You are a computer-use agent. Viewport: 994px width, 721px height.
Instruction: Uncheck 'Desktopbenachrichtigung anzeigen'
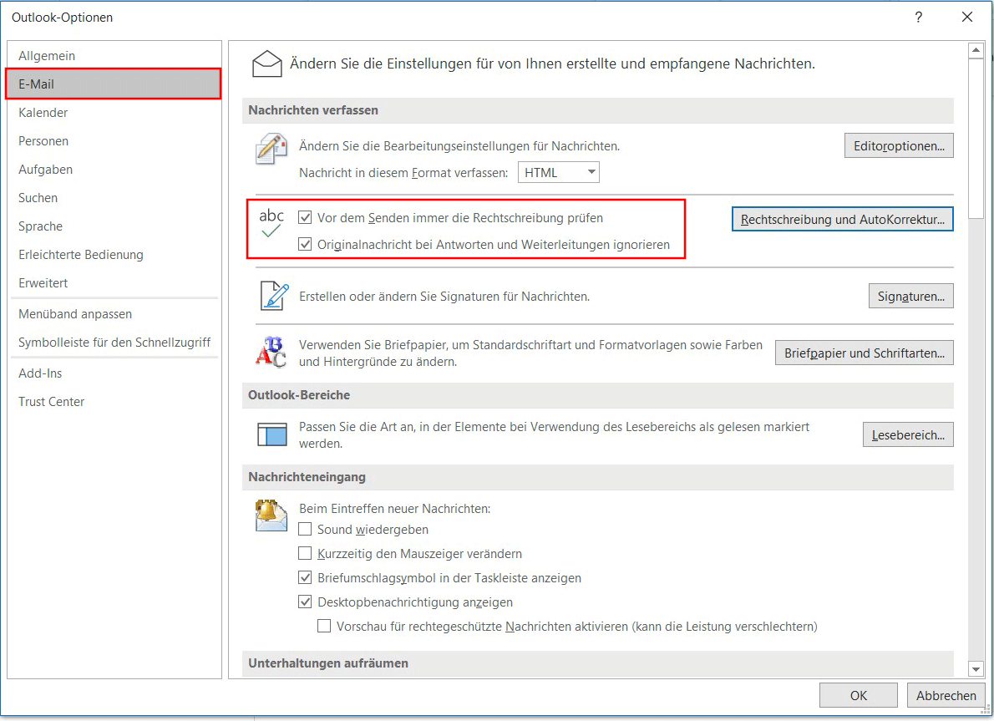(305, 602)
